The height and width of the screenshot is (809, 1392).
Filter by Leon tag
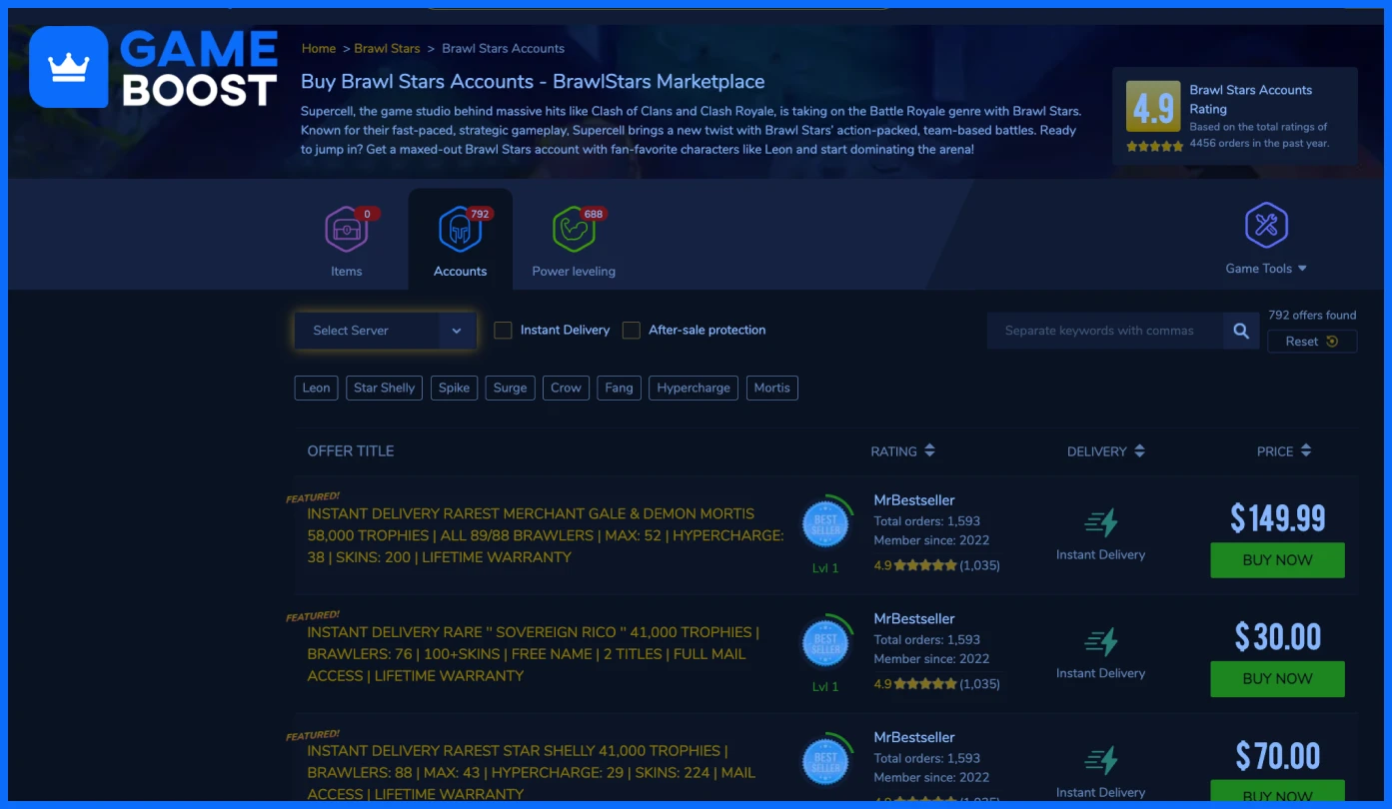[x=316, y=388]
